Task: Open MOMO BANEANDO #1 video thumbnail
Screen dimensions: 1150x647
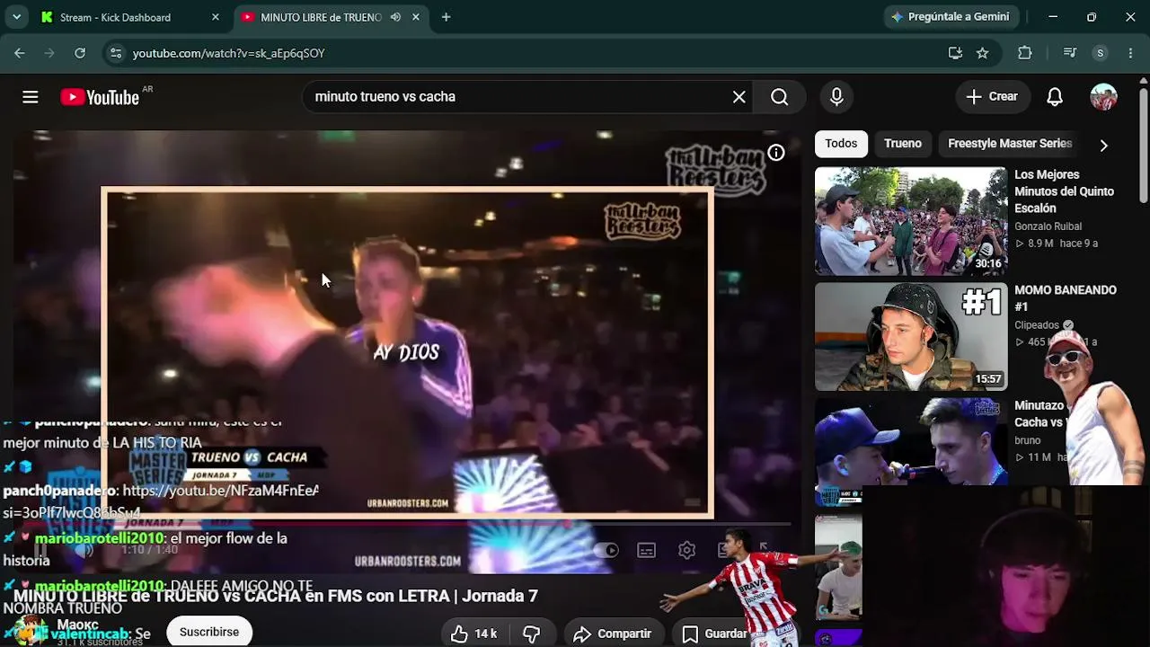Action: pos(911,337)
